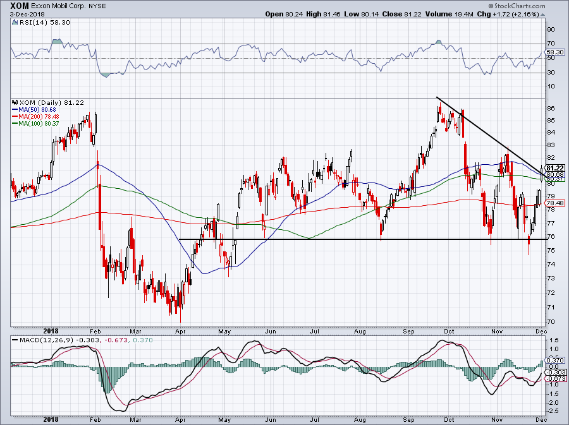Click the RSI(14) indicator icon

pyautogui.click(x=15, y=23)
